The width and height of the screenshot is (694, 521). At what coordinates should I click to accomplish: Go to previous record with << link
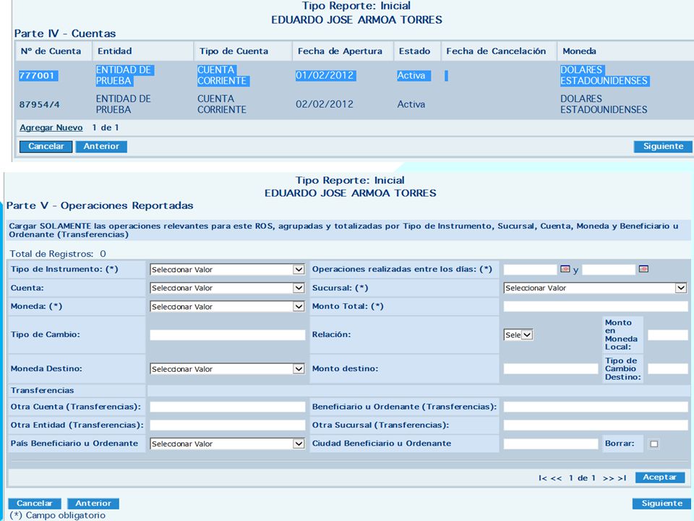[x=556, y=478]
